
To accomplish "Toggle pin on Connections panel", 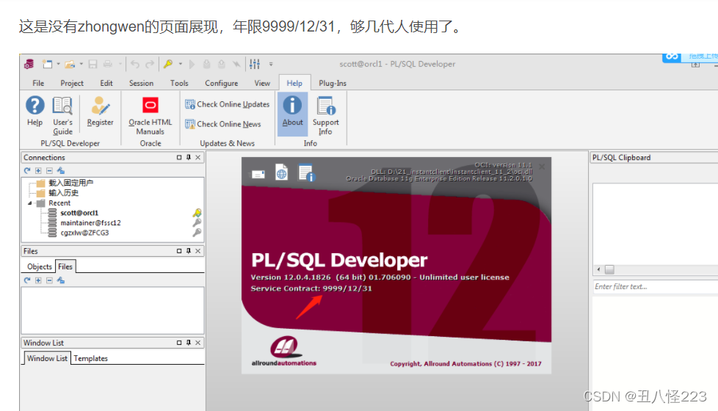I will (188, 158).
